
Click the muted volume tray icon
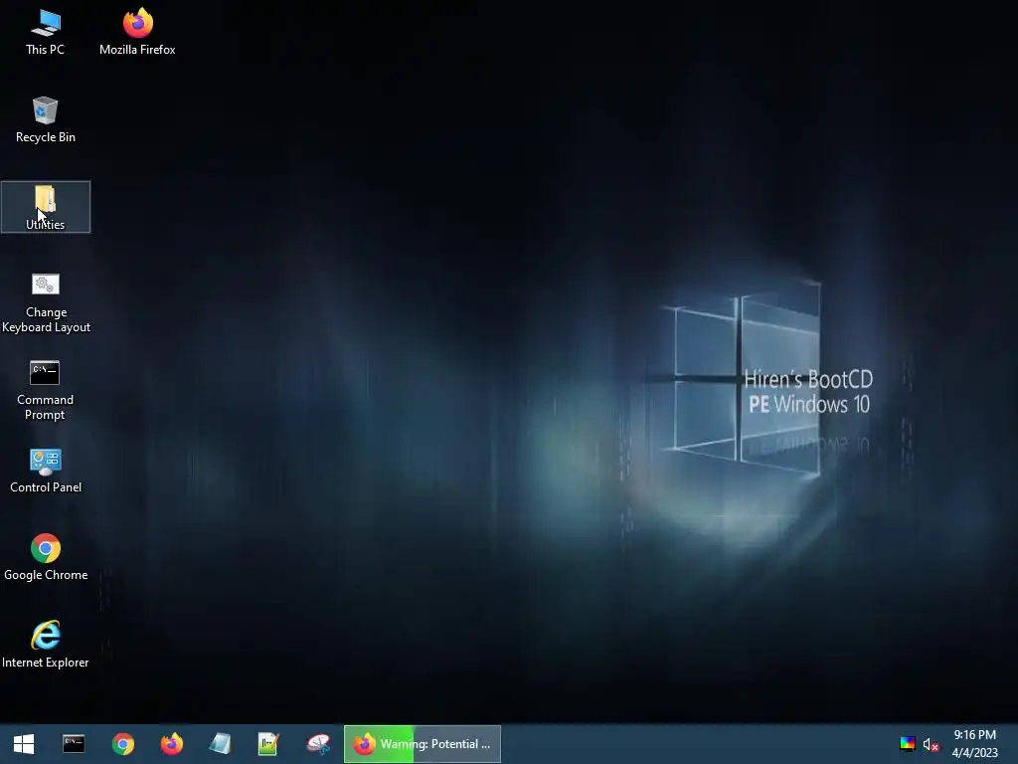[931, 744]
